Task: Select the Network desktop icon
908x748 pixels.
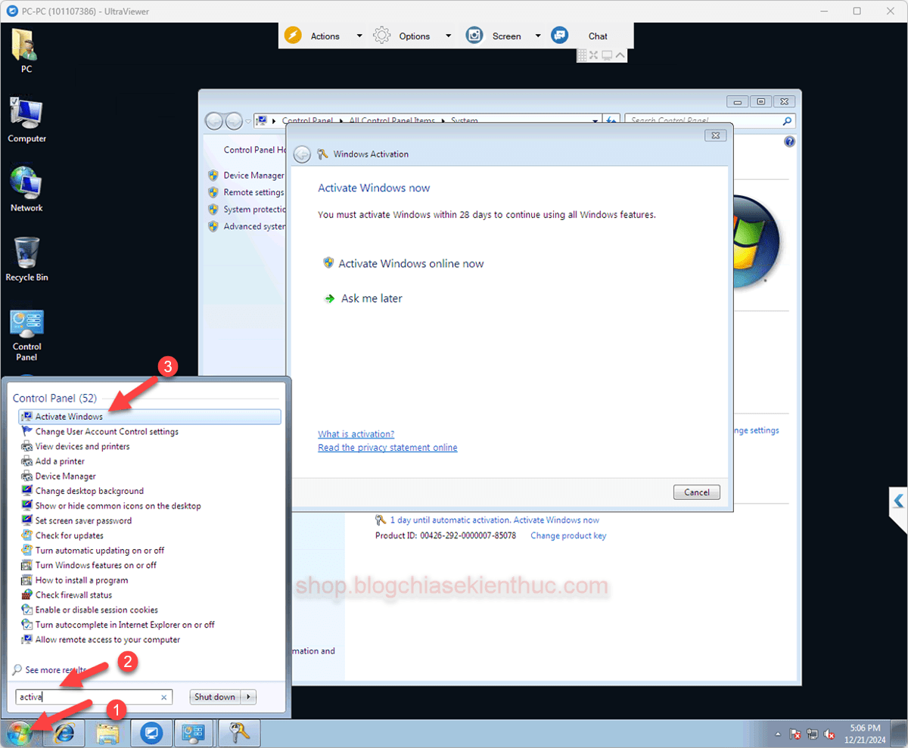Action: click(26, 189)
